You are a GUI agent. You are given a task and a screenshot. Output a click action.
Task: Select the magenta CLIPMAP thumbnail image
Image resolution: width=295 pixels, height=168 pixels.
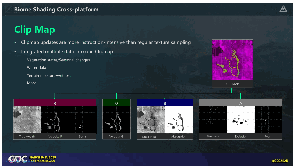coord(232,60)
